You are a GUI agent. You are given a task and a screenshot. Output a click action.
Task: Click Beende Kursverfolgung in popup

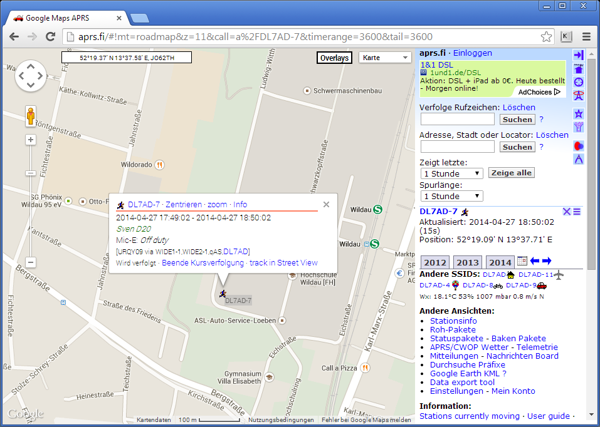[203, 262]
